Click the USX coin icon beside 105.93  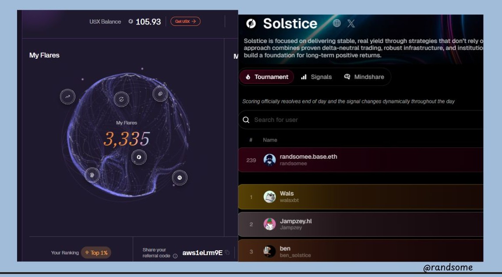pos(131,21)
